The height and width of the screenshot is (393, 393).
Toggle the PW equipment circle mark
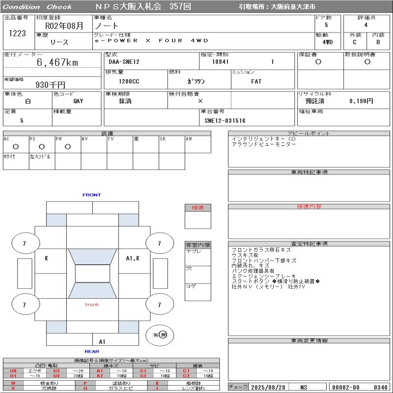[x=68, y=146]
